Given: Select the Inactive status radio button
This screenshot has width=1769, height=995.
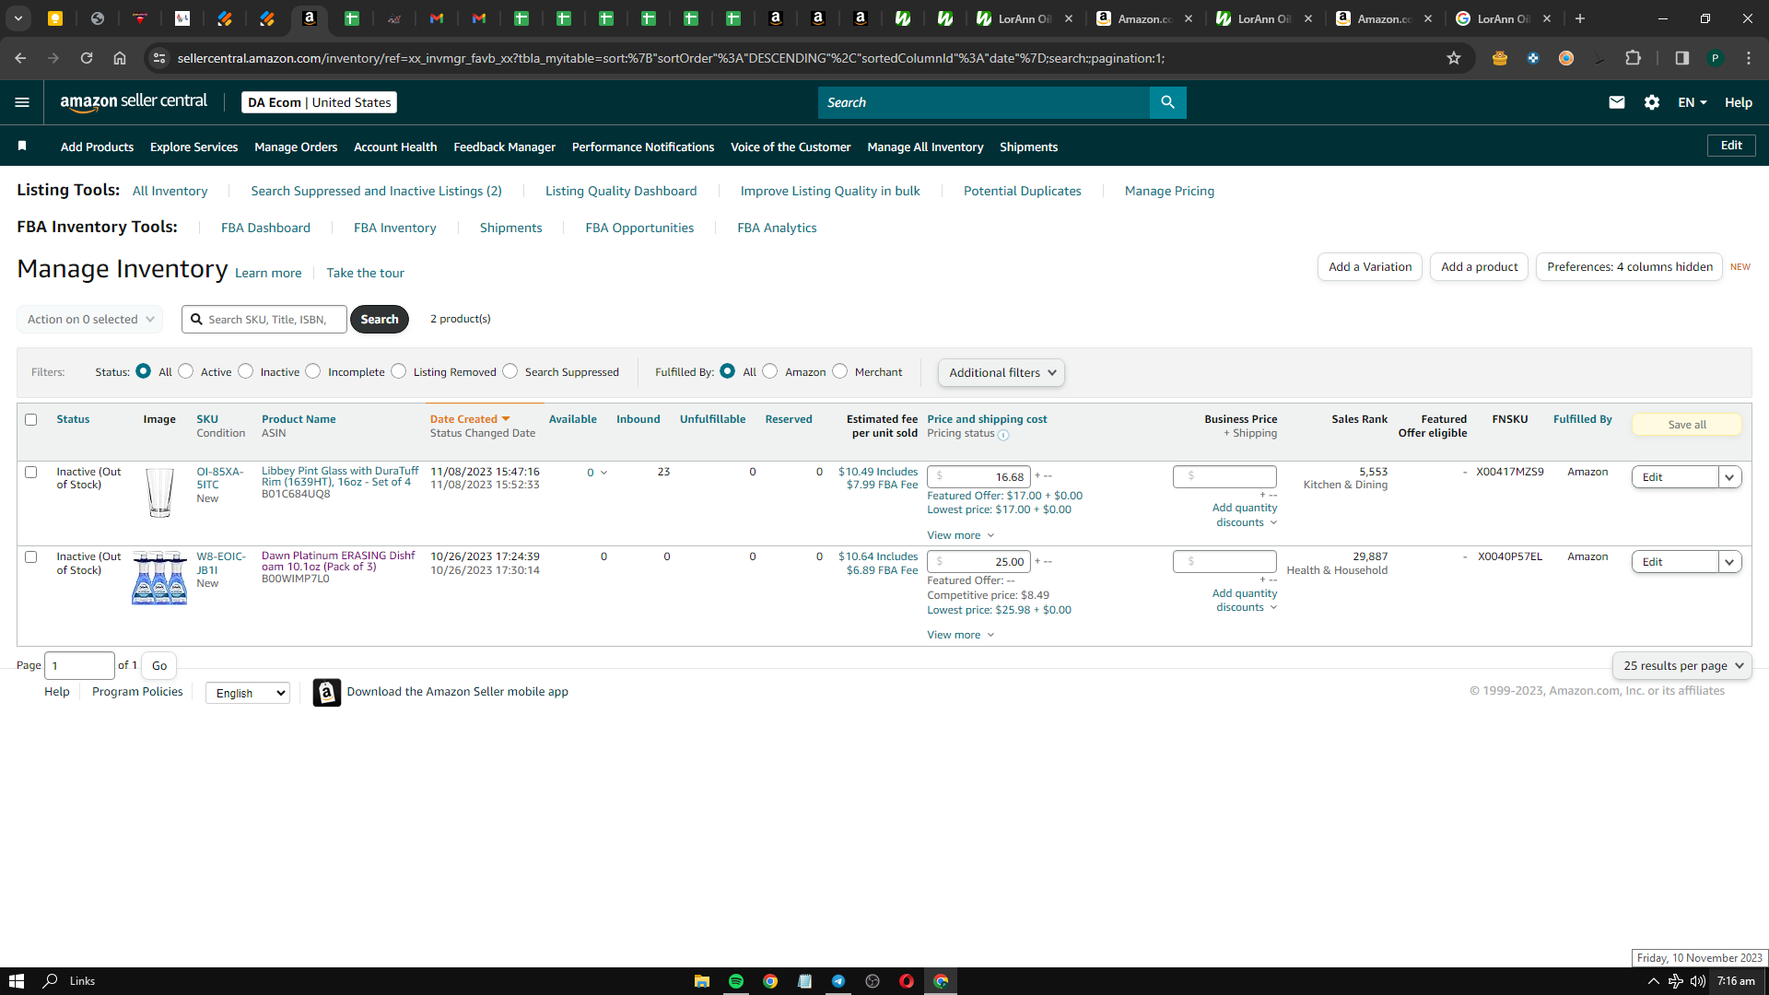Looking at the screenshot, I should [x=245, y=371].
